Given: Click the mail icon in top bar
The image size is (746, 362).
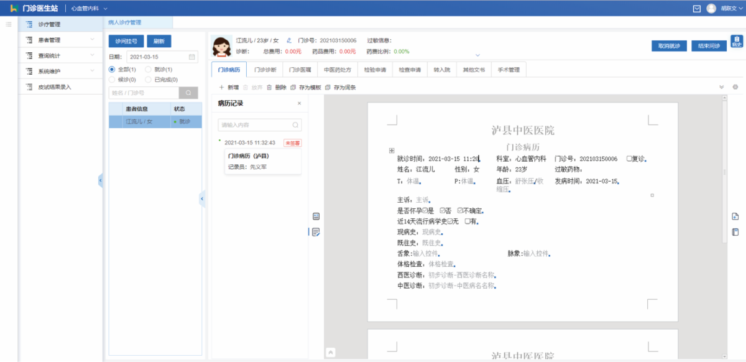Looking at the screenshot, I should coord(696,8).
